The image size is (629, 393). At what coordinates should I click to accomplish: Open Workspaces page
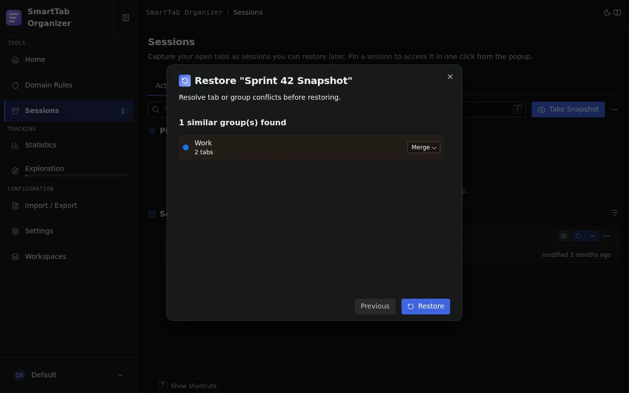[69, 256]
